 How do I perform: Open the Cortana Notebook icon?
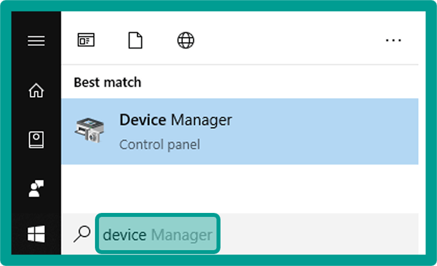[x=36, y=140]
